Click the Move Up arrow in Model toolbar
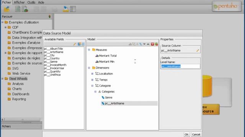 148,44
